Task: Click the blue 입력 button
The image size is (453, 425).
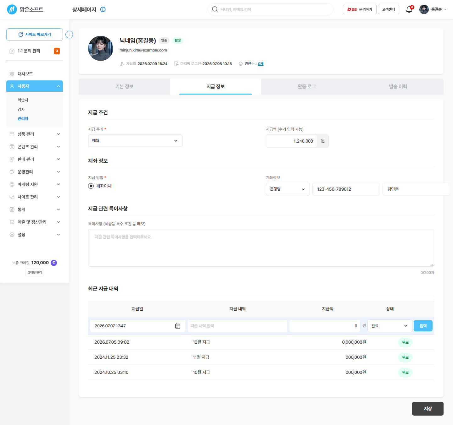Action: click(x=423, y=326)
